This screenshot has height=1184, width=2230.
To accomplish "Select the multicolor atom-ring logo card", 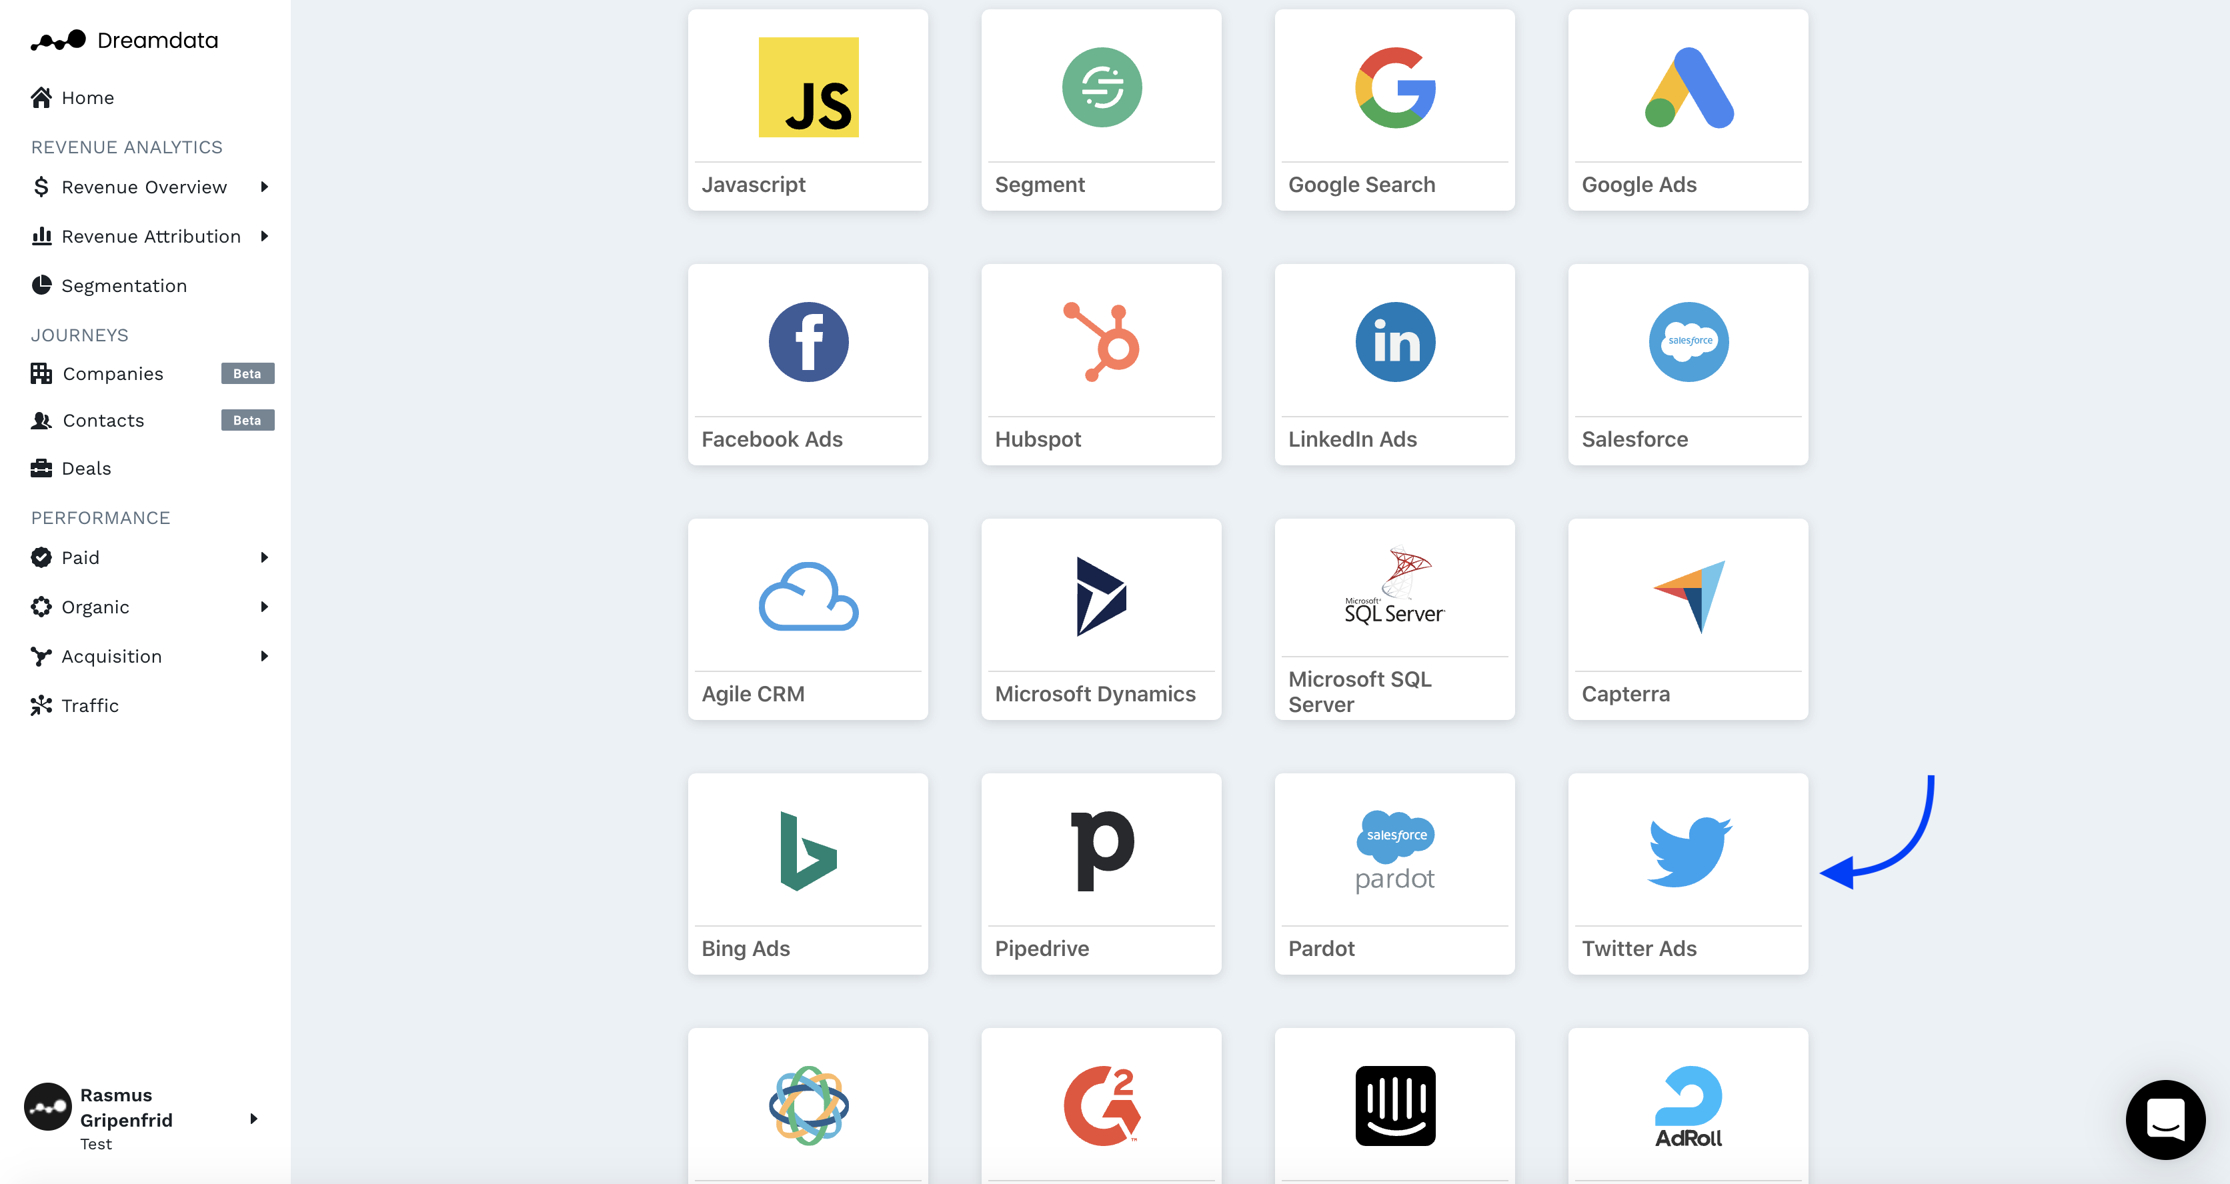I will pos(808,1105).
